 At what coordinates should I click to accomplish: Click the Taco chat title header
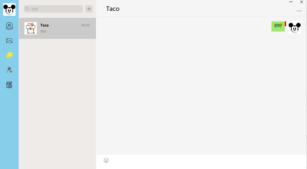tap(113, 9)
